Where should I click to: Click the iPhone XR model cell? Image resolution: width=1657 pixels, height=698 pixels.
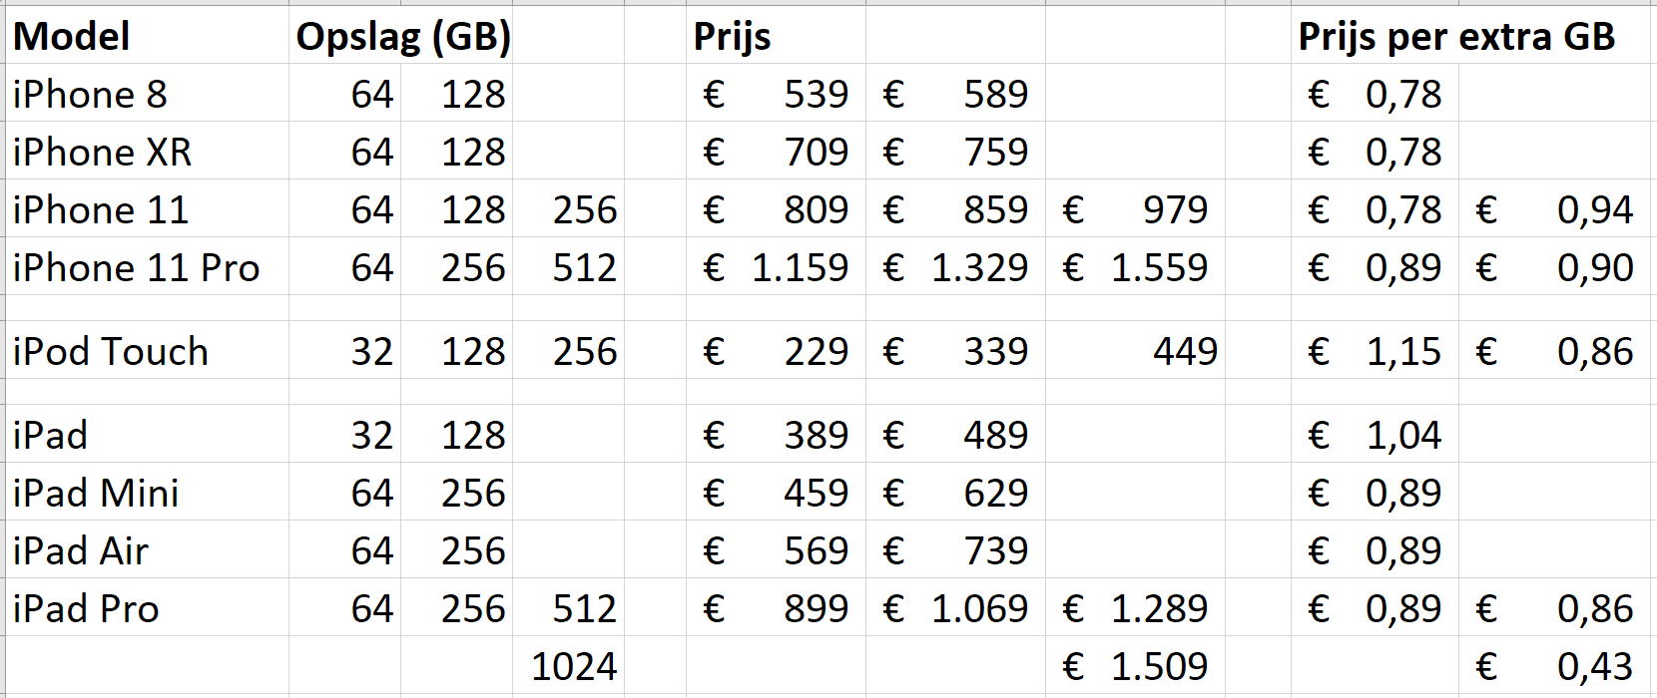tap(102, 153)
